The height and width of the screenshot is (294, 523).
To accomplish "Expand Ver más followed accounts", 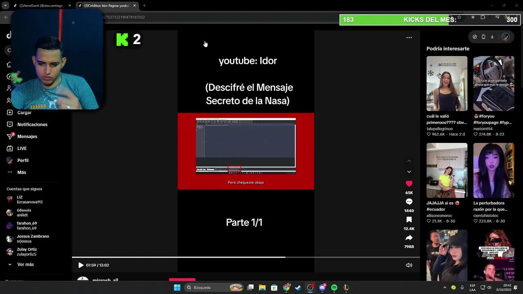I will (25, 265).
